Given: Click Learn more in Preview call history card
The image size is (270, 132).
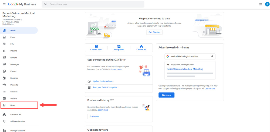Looking at the screenshot, I should (x=103, y=110).
